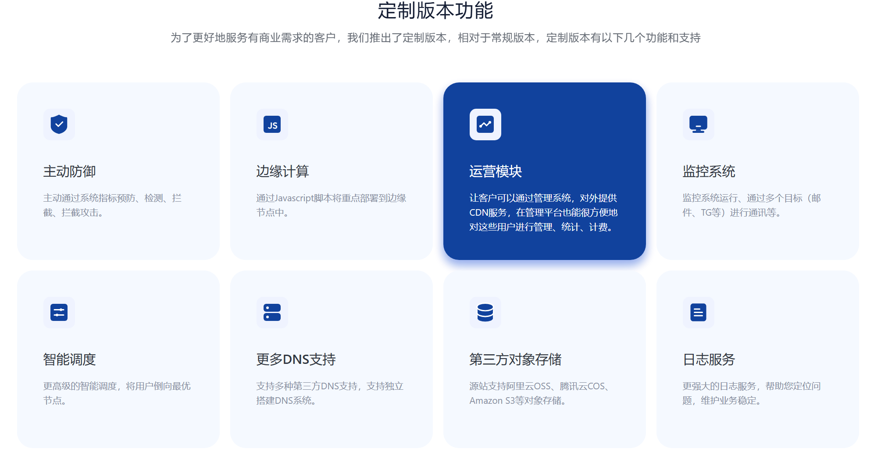This screenshot has height=452, width=874.
Task: Select the 边缘计算 heading
Action: (x=282, y=171)
